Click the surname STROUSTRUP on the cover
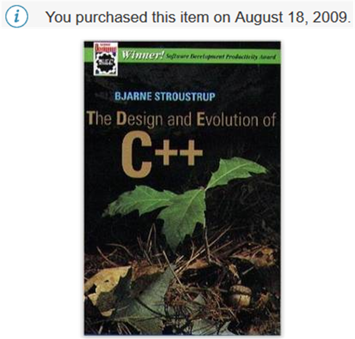Screen dimensions: 355x339 (185, 97)
